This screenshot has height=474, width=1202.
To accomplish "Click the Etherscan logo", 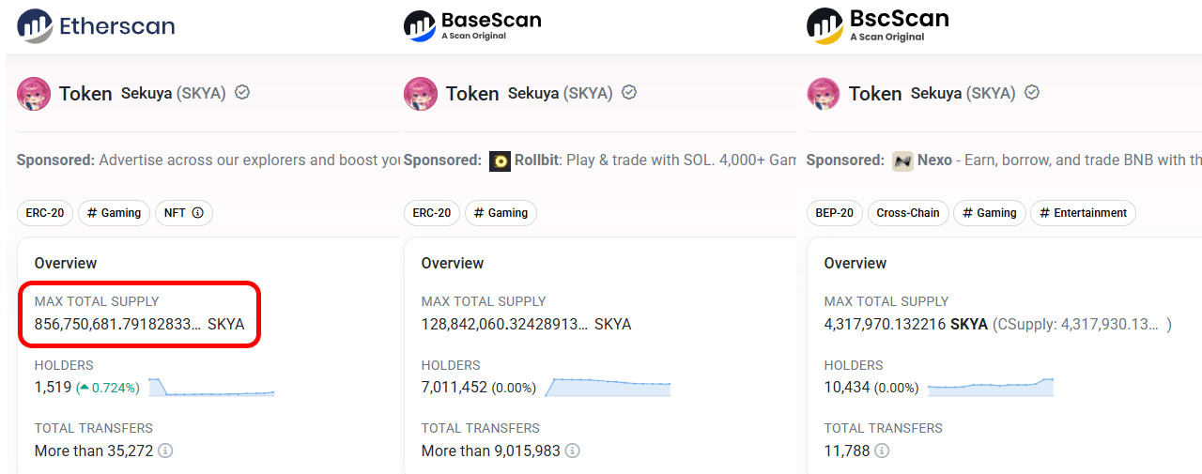I will coord(96,25).
